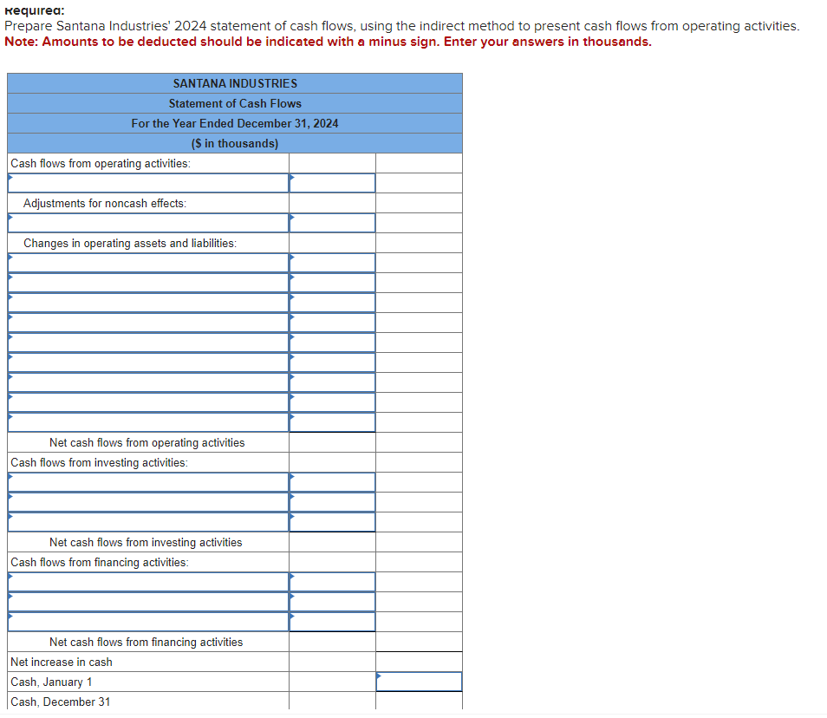Open first dropdown under Changes in operating assets and liabilities
This screenshot has width=827, height=718.
coord(148,263)
